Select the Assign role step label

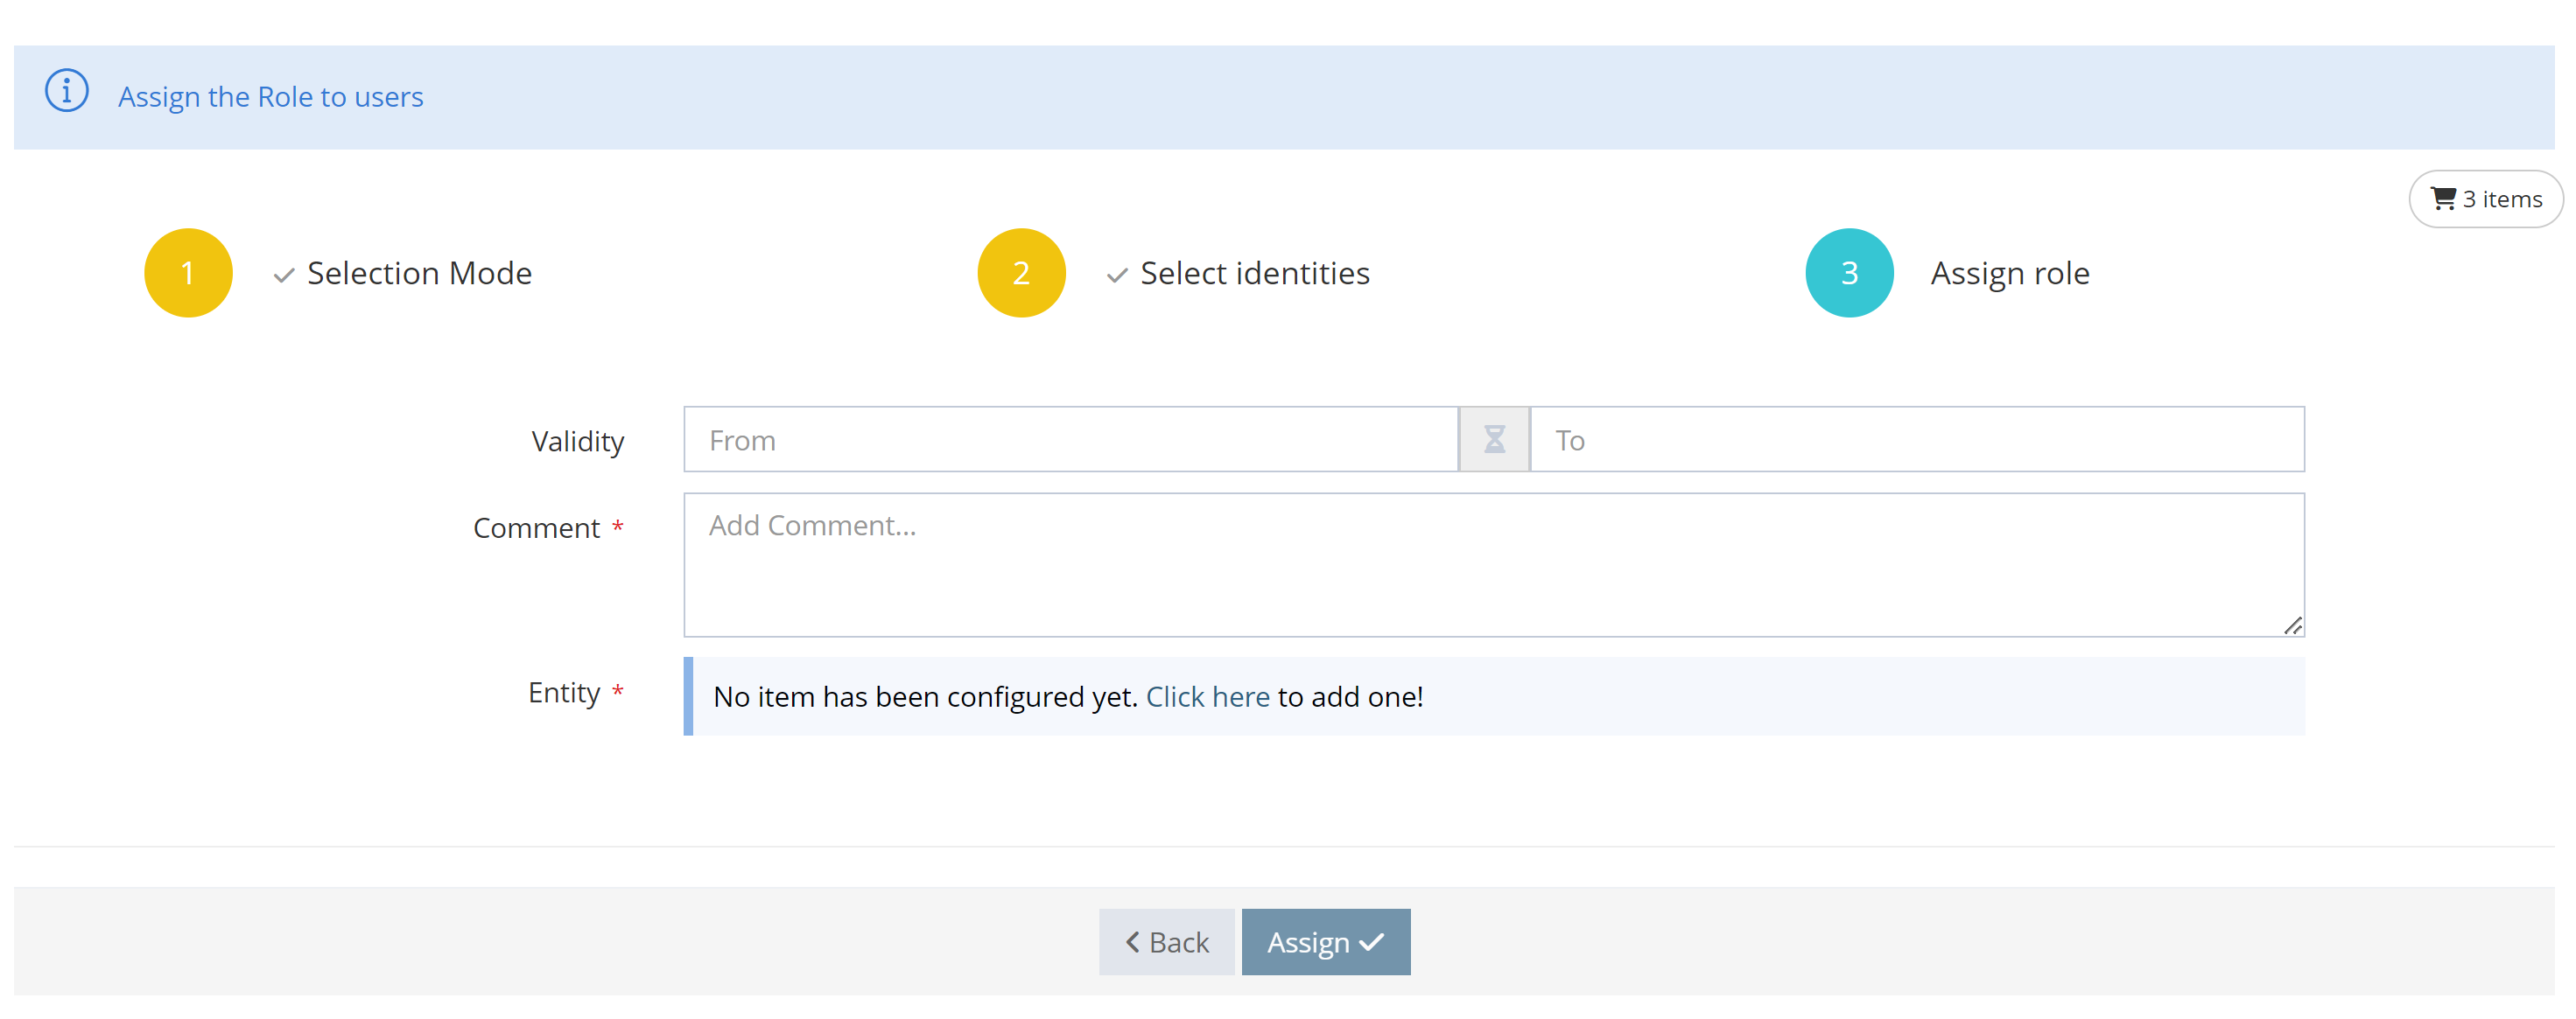[2010, 273]
